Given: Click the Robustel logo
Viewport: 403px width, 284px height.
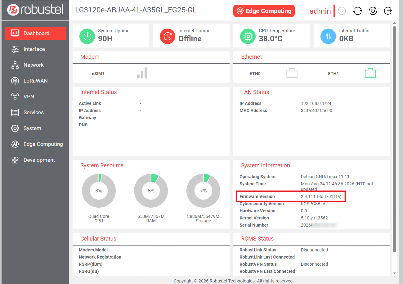Looking at the screenshot, I should pos(35,10).
